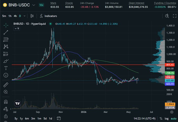Select the D daily timeframe
178x122 pixels.
pos(20,16)
